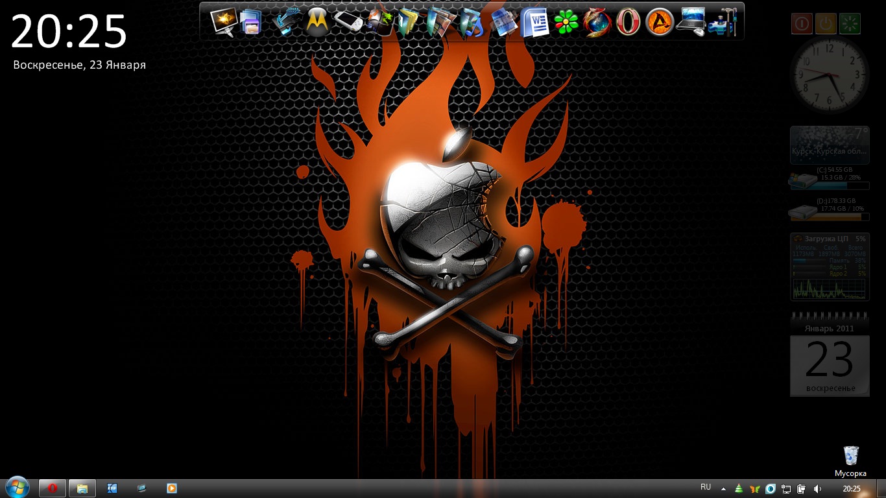Show hidden tray icons arrow

724,489
